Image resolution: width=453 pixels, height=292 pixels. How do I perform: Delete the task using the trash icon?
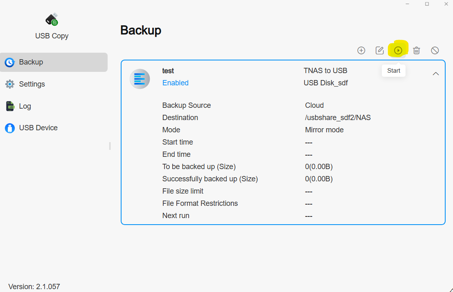click(417, 50)
